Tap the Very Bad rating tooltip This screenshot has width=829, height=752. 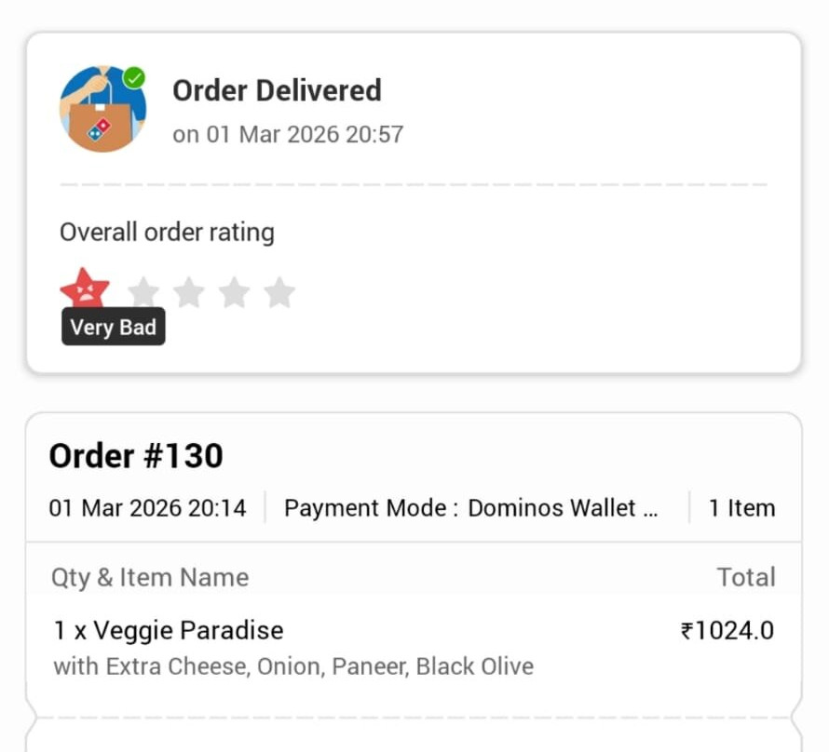pyautogui.click(x=113, y=327)
